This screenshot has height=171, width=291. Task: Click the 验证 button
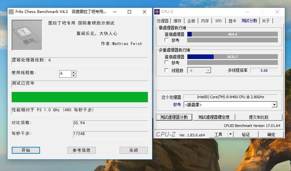click(x=246, y=134)
